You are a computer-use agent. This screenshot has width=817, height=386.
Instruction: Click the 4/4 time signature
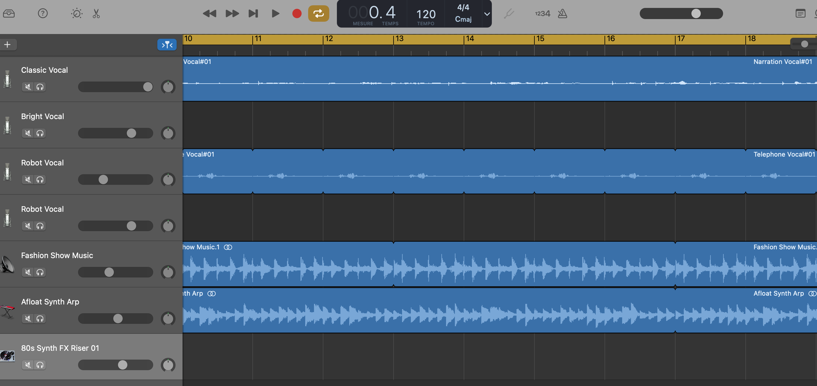(x=463, y=7)
